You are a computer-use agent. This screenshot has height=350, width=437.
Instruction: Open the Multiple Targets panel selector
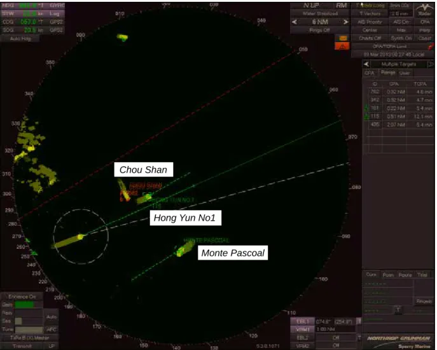point(399,64)
